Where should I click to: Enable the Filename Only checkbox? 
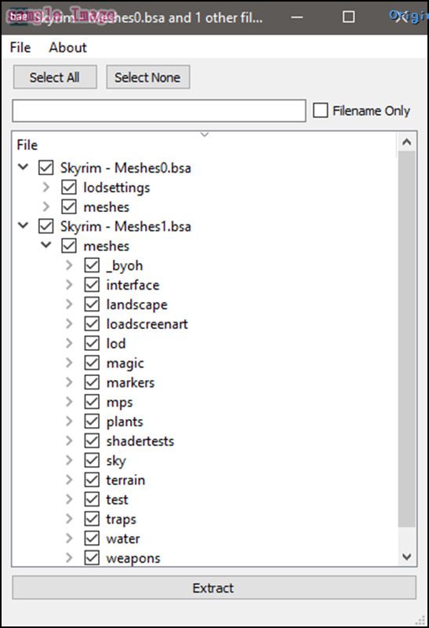click(320, 111)
